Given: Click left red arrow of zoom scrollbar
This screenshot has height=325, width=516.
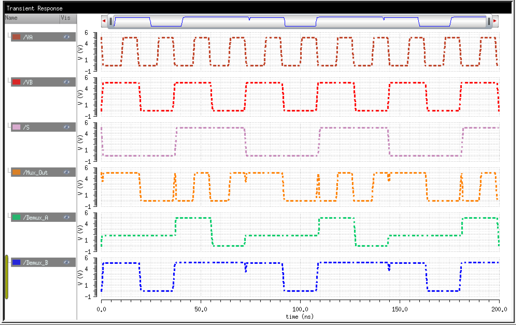Looking at the screenshot, I should click(x=104, y=21).
